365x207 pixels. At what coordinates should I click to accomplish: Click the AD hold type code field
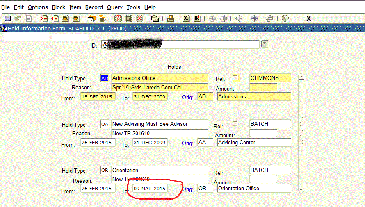105,78
